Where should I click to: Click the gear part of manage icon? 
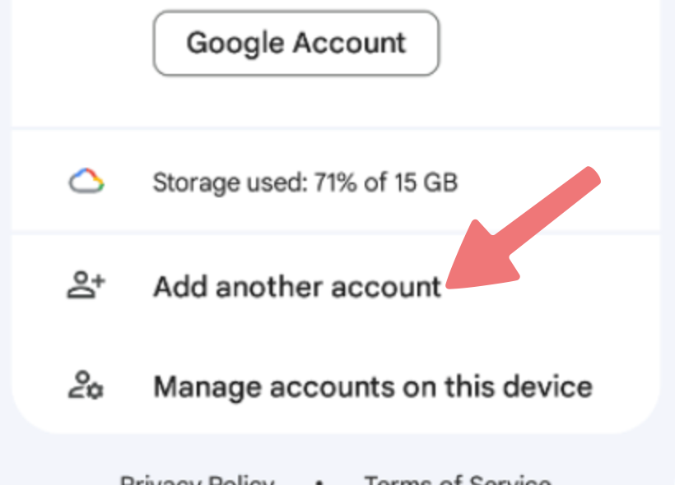(95, 390)
